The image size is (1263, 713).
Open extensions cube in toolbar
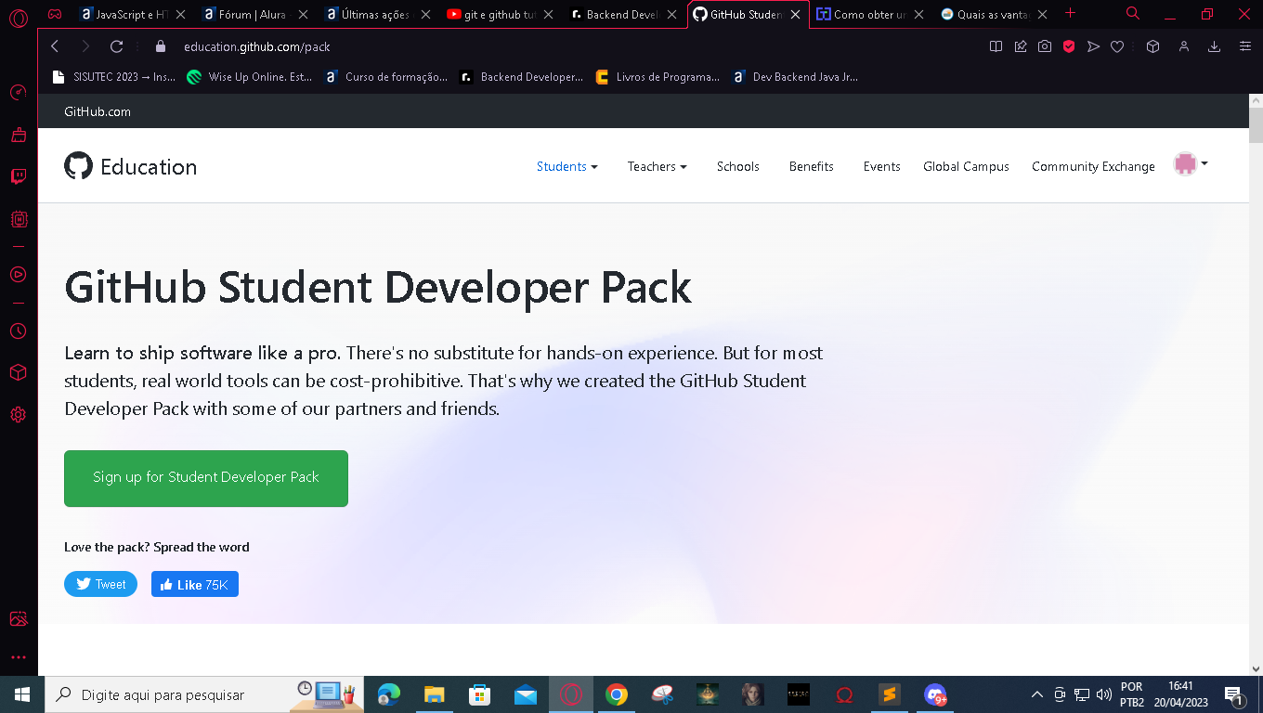point(1152,46)
